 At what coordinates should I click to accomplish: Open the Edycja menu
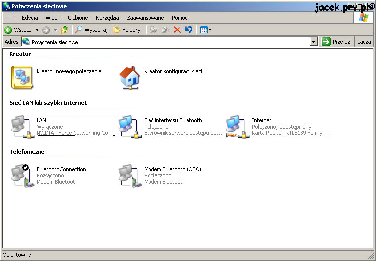tap(30, 18)
